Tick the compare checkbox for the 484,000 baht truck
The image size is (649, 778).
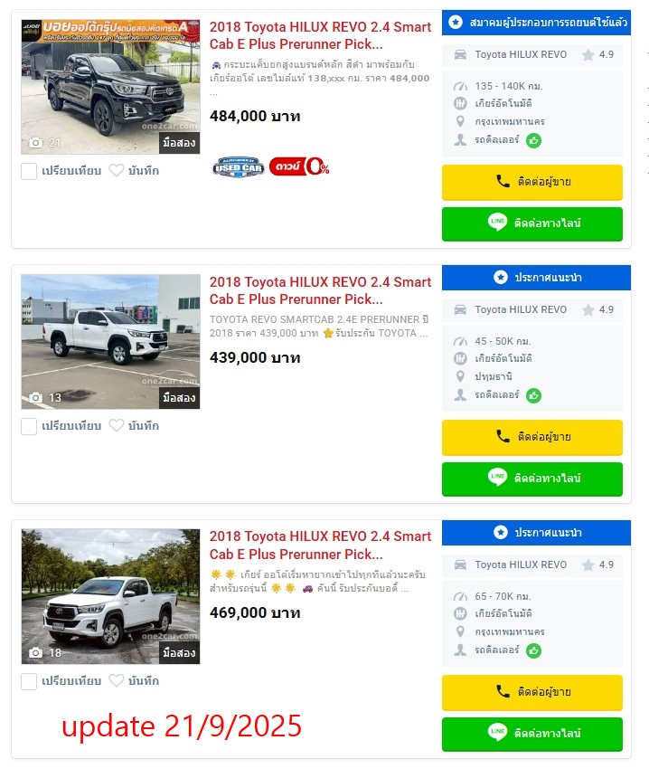point(29,171)
